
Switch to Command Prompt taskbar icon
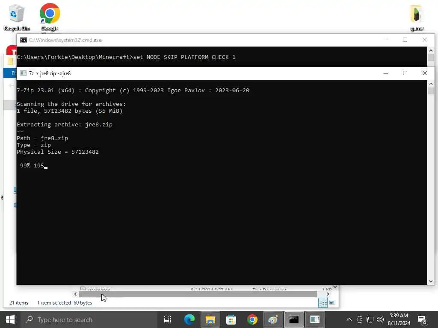pos(294,319)
